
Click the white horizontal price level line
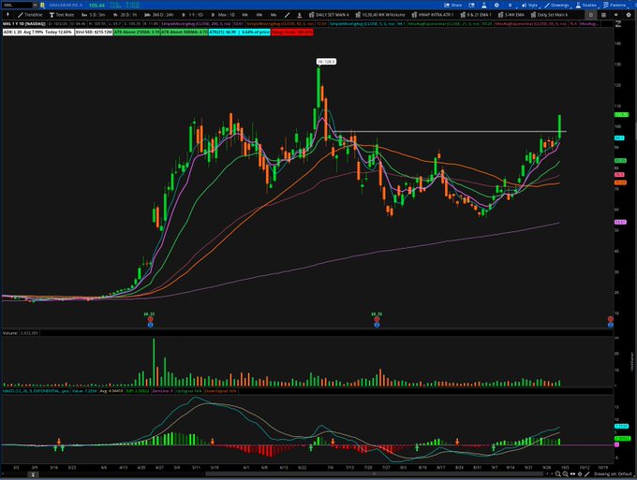coord(451,132)
